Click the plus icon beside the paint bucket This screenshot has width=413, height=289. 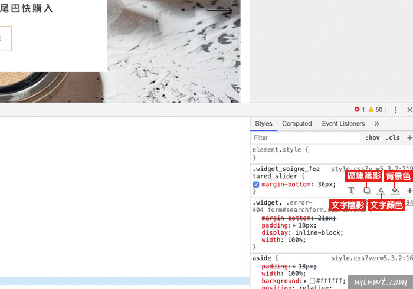click(x=409, y=191)
